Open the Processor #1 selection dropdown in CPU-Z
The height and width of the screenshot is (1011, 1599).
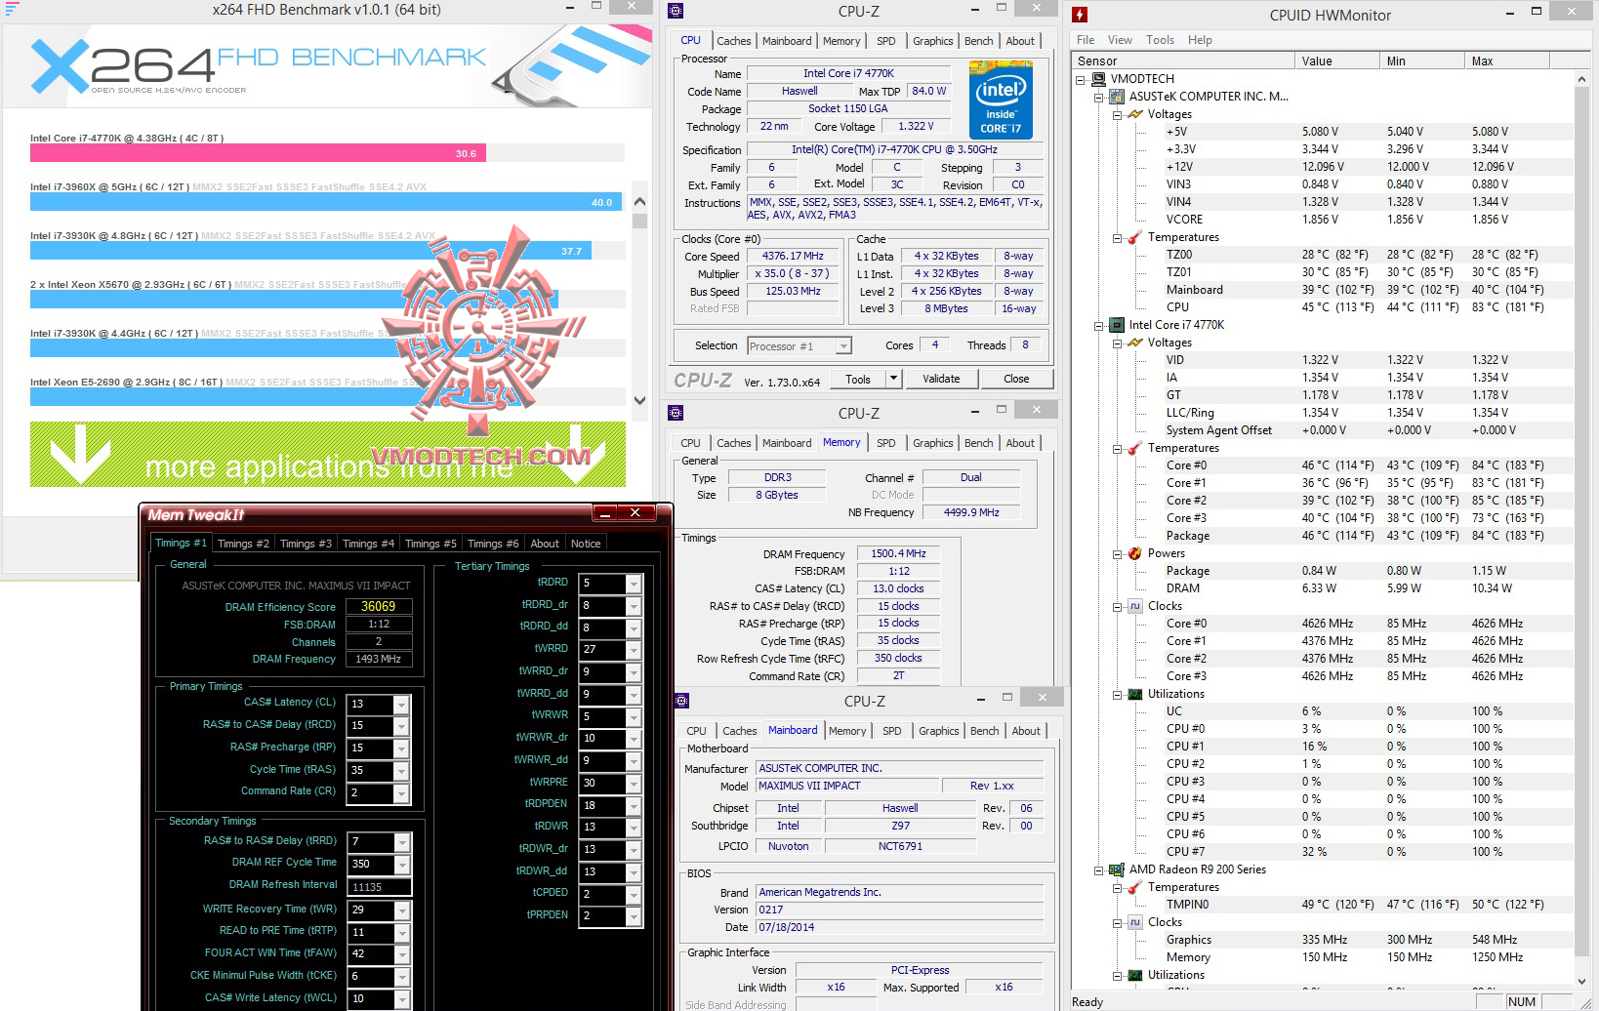point(843,346)
